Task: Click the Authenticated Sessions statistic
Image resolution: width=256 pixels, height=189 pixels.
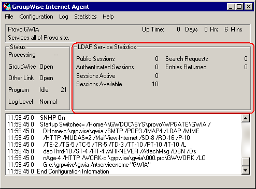Action: (117, 67)
